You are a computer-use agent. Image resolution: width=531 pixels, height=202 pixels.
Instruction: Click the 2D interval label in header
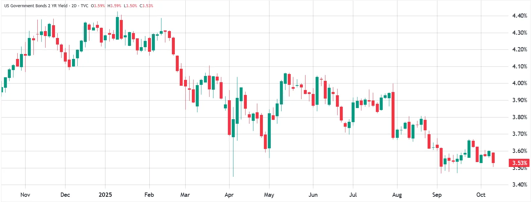coord(74,6)
